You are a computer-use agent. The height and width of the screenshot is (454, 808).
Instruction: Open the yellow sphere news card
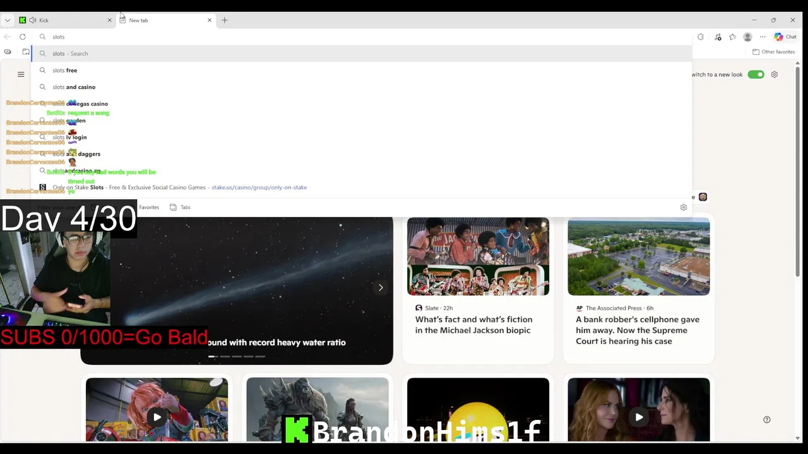pyautogui.click(x=478, y=410)
